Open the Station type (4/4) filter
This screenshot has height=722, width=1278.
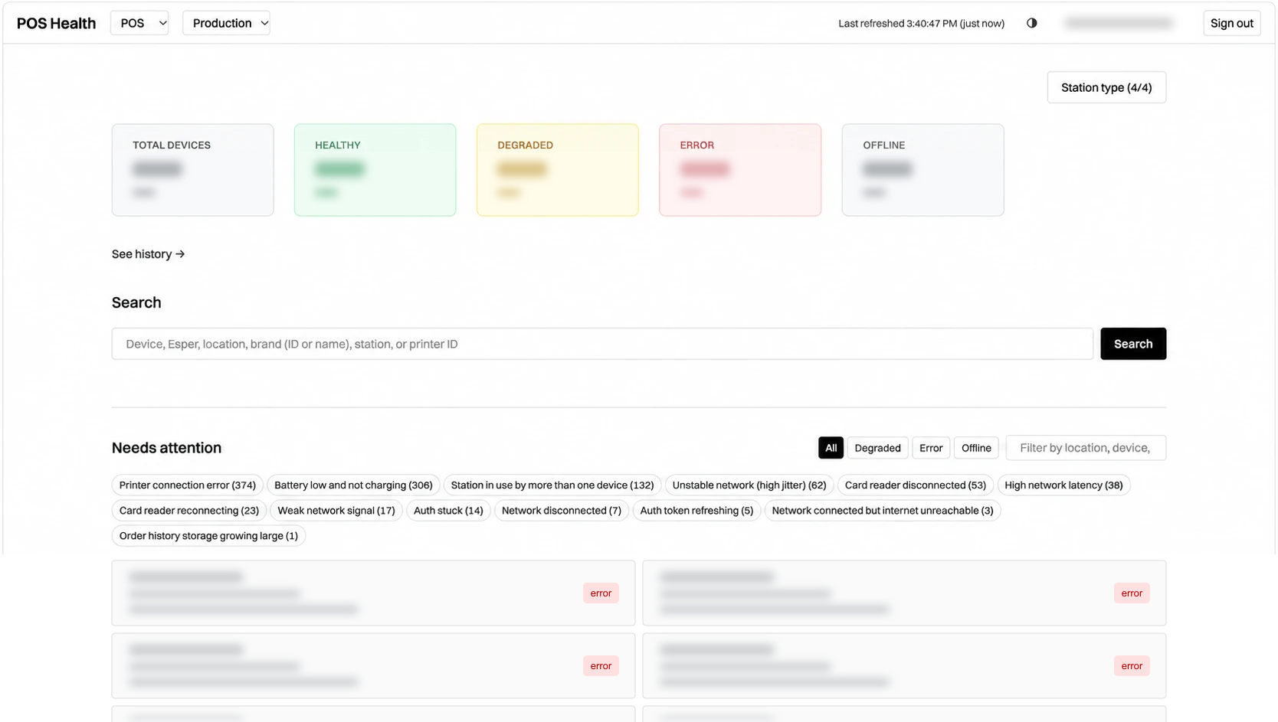click(1106, 87)
